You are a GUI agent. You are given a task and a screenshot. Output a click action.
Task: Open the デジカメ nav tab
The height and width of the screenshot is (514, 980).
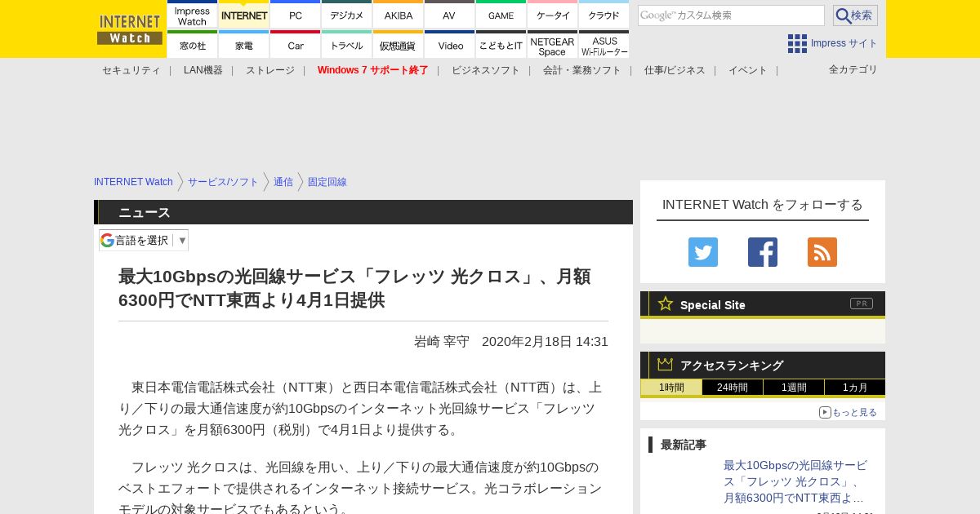point(347,15)
